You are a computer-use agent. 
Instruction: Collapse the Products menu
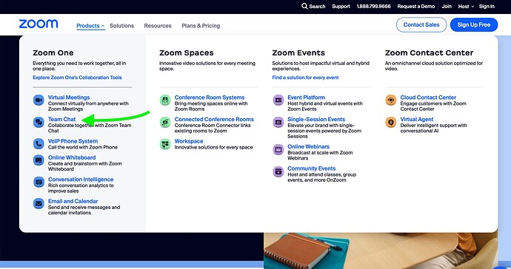click(90, 26)
